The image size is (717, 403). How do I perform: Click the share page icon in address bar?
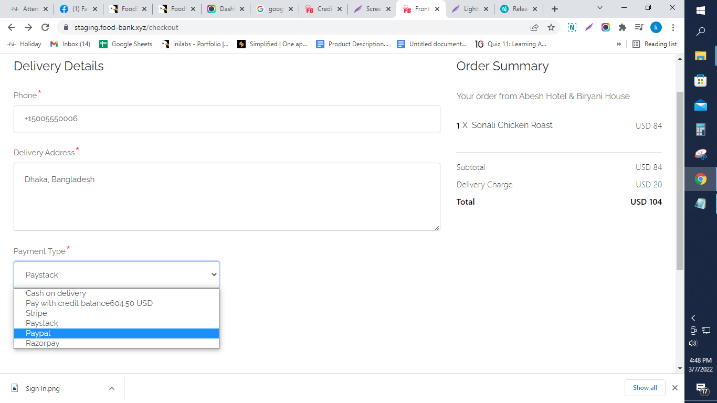[534, 27]
